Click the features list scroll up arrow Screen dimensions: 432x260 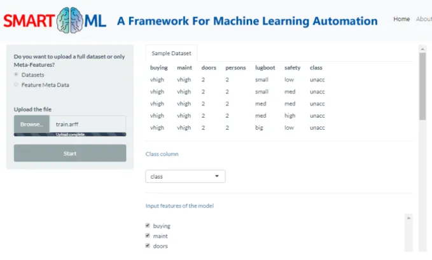(x=408, y=218)
